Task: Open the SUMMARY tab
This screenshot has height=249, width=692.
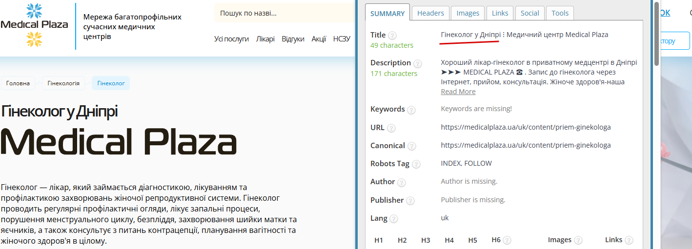Action: click(x=387, y=13)
